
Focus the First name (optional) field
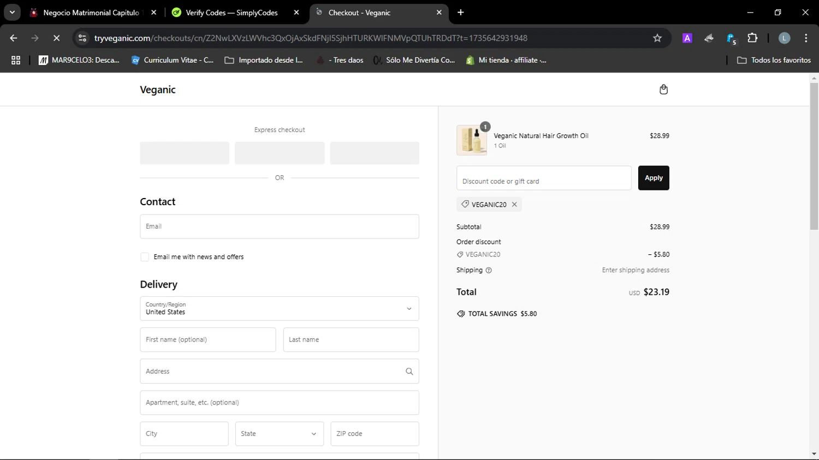point(208,340)
